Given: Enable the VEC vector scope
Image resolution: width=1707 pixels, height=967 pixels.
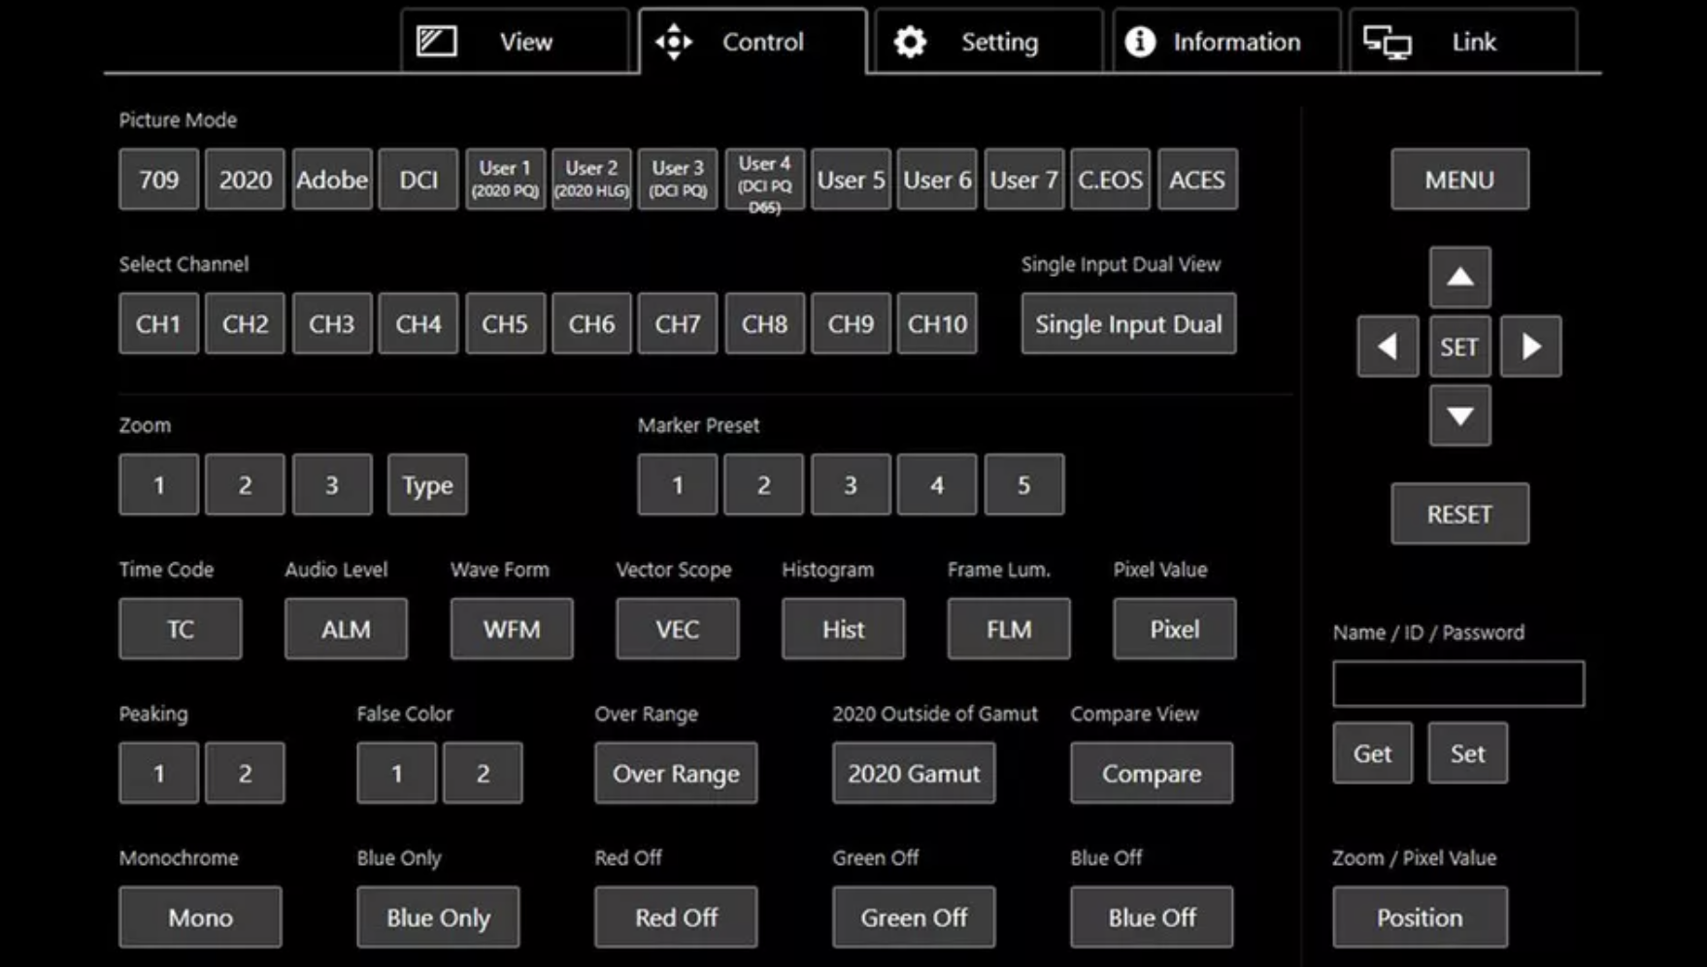Looking at the screenshot, I should [677, 629].
